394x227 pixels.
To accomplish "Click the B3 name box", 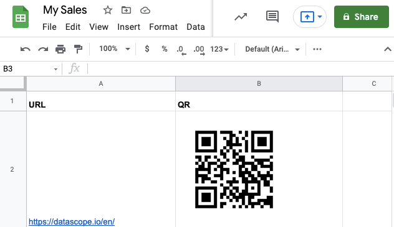I will [27, 68].
